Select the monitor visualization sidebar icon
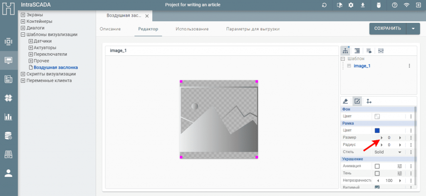The width and height of the screenshot is (426, 196). coord(8,60)
